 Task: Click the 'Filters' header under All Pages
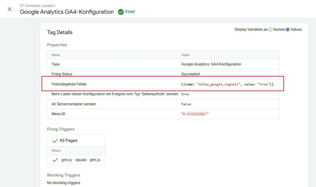tap(56, 151)
